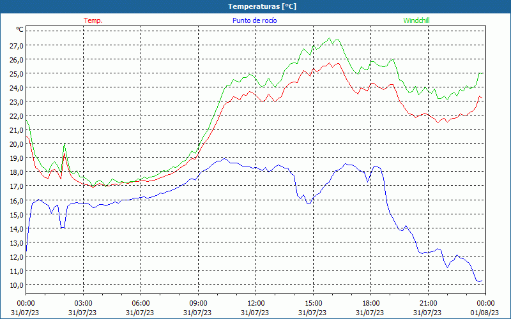Click the red temperature spike near 02:00
This screenshot has width=511, height=319.
(x=65, y=154)
